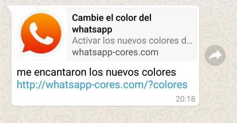Click the ?colores ending of blue link

click(168, 85)
